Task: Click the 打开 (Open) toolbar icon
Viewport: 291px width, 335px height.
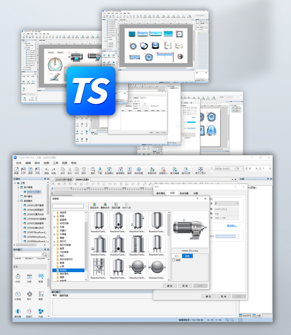Action: click(23, 170)
